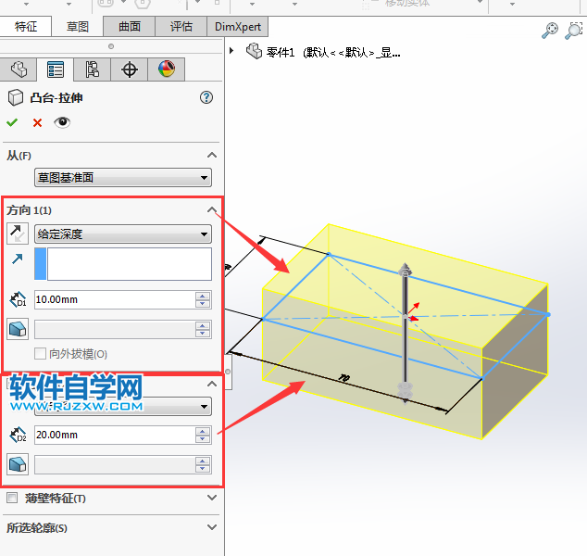Open the DimXpertManager crosshair tab
This screenshot has height=556, width=587.
pos(130,69)
